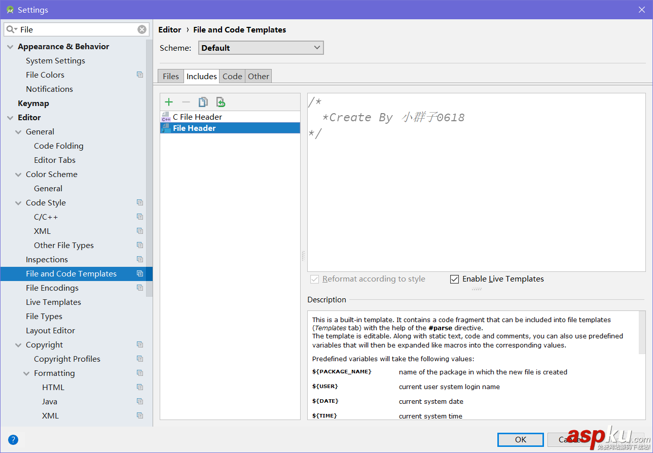Toggle Reformat according to style checkbox

(x=315, y=279)
